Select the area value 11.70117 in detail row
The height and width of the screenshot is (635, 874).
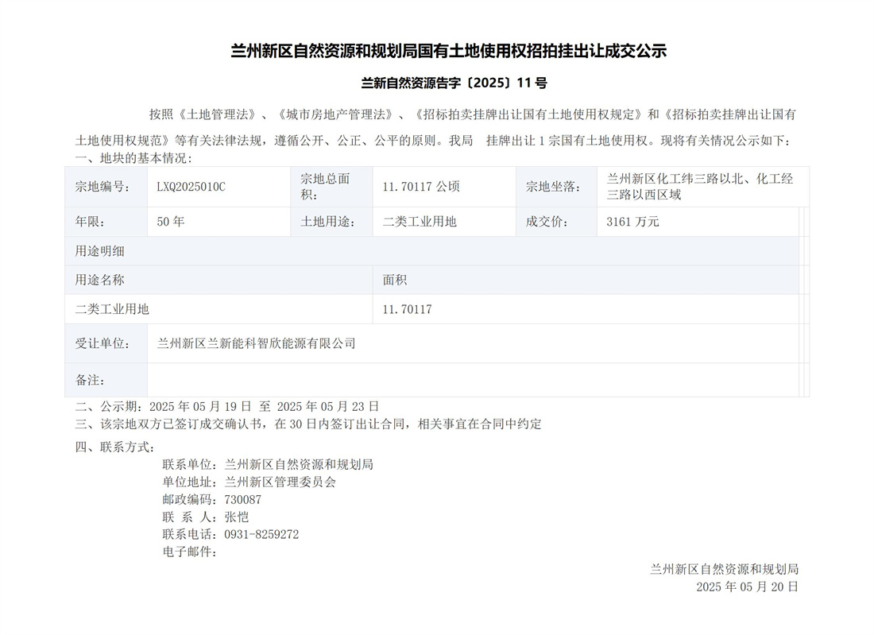pos(407,309)
